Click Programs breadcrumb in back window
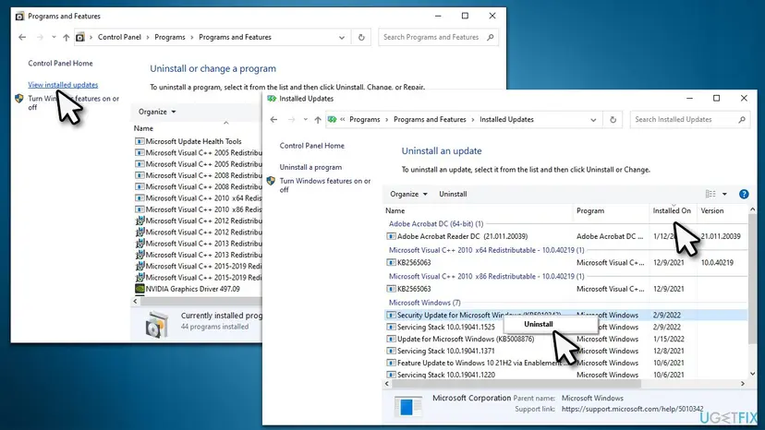 170,37
